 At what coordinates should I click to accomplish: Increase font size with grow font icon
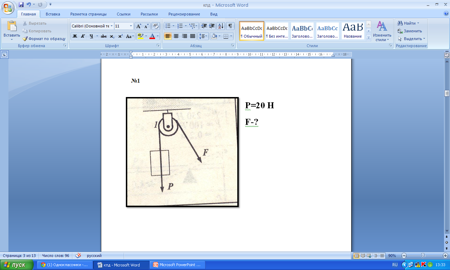[x=139, y=26]
